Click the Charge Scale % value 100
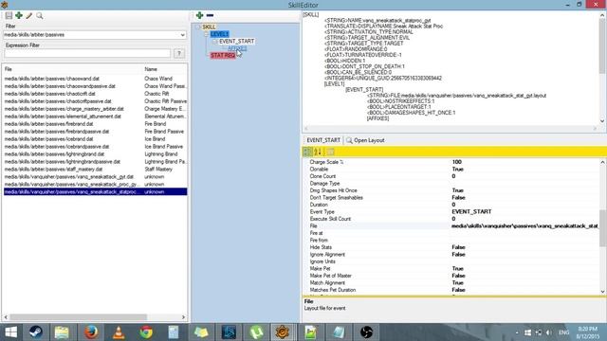Viewport: 607px width, 341px height. pos(456,162)
